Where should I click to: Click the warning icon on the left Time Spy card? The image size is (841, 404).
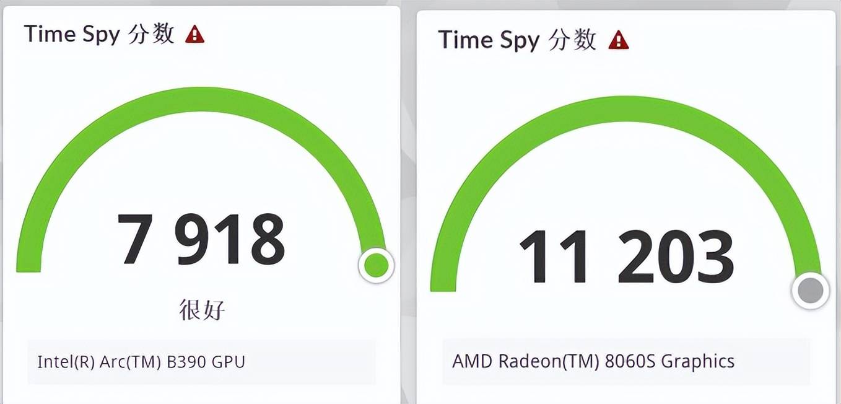(194, 34)
